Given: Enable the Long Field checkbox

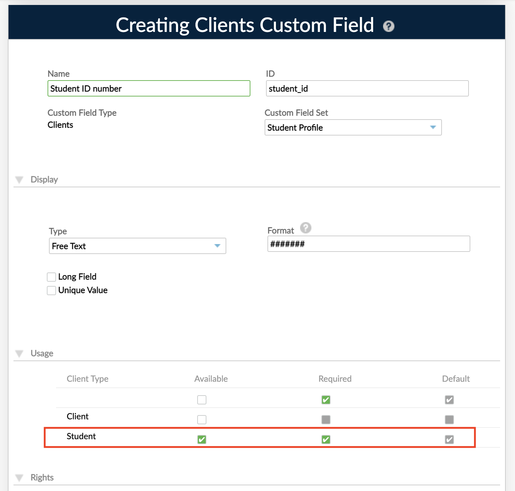Looking at the screenshot, I should click(51, 277).
